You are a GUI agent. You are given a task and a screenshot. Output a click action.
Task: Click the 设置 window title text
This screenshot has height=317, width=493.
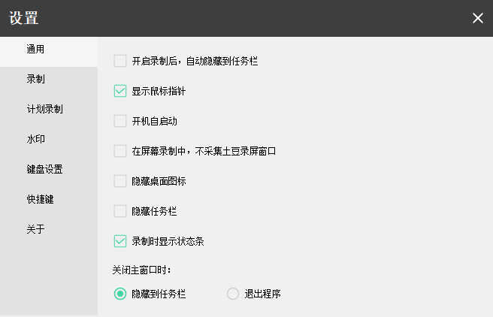(24, 19)
